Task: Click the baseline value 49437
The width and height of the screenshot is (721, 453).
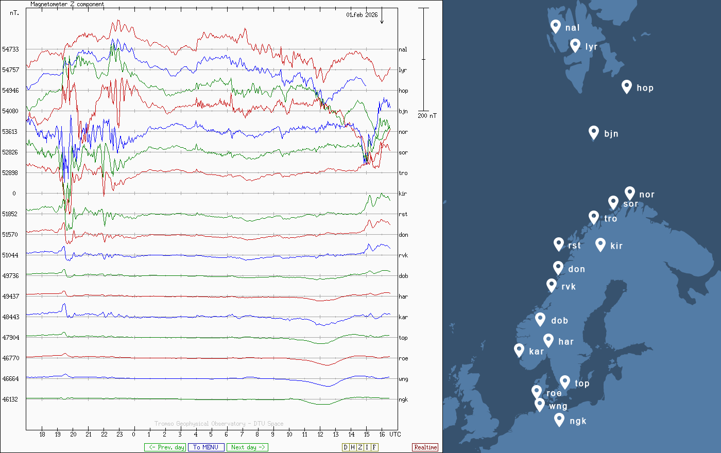Action: coord(10,297)
